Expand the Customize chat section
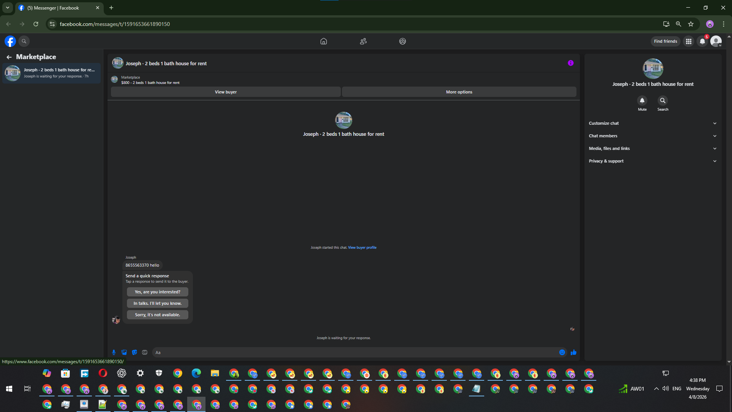The height and width of the screenshot is (412, 732). [x=652, y=123]
